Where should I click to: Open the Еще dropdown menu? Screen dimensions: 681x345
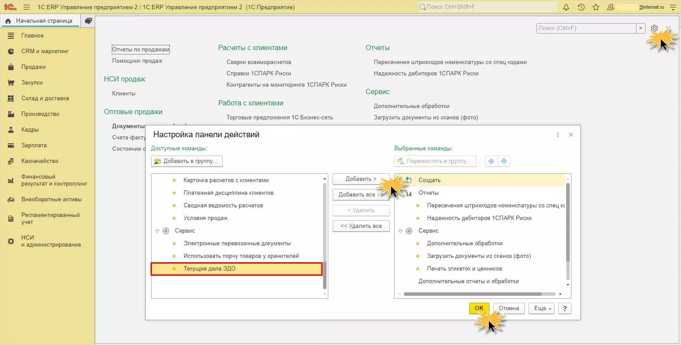pyautogui.click(x=542, y=308)
